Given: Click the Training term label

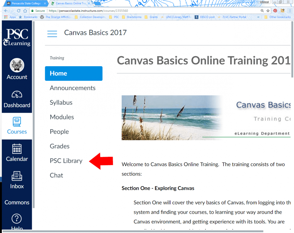Looking at the screenshot, I should point(57,58).
